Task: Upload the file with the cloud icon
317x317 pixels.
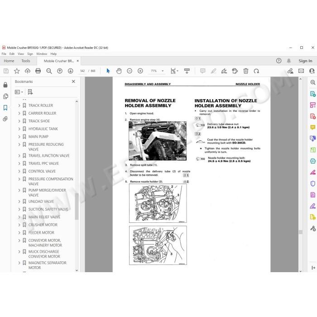Action: [x=27, y=71]
